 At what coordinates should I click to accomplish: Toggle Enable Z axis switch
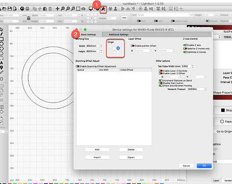[x=185, y=45]
